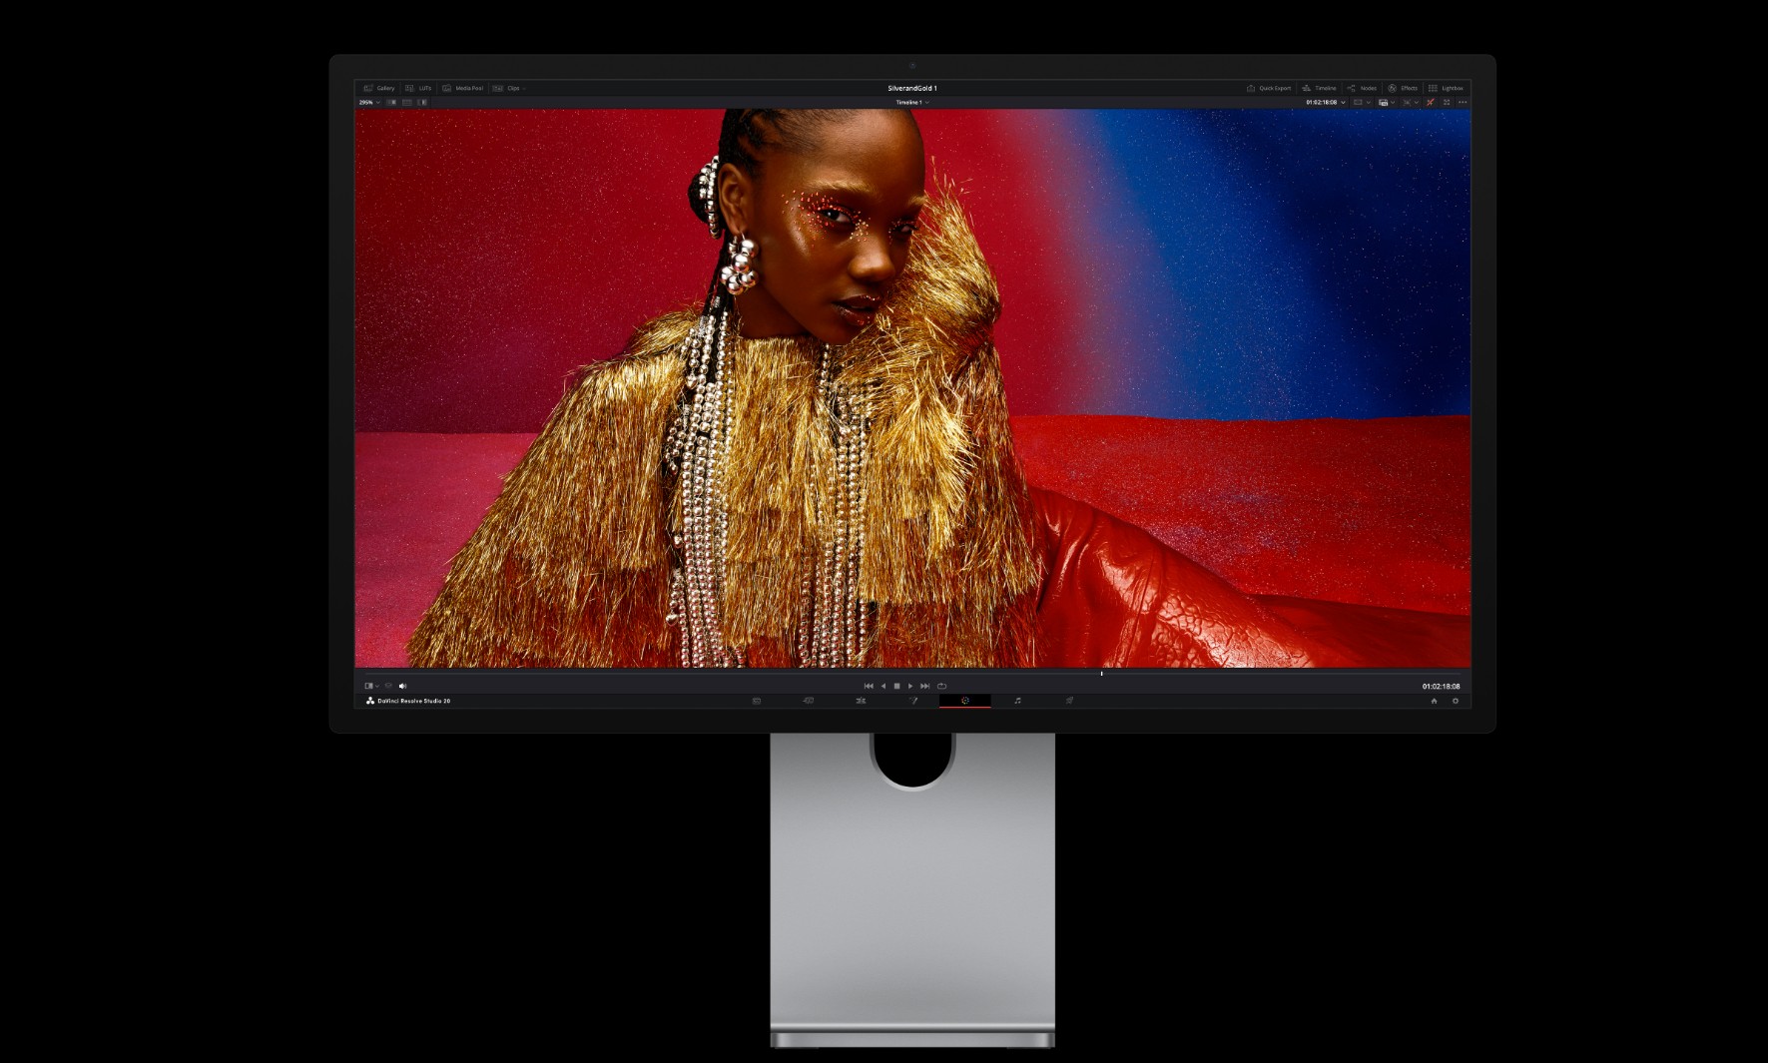The image size is (1768, 1063).
Task: Click the Quick Export button
Action: [x=1269, y=88]
